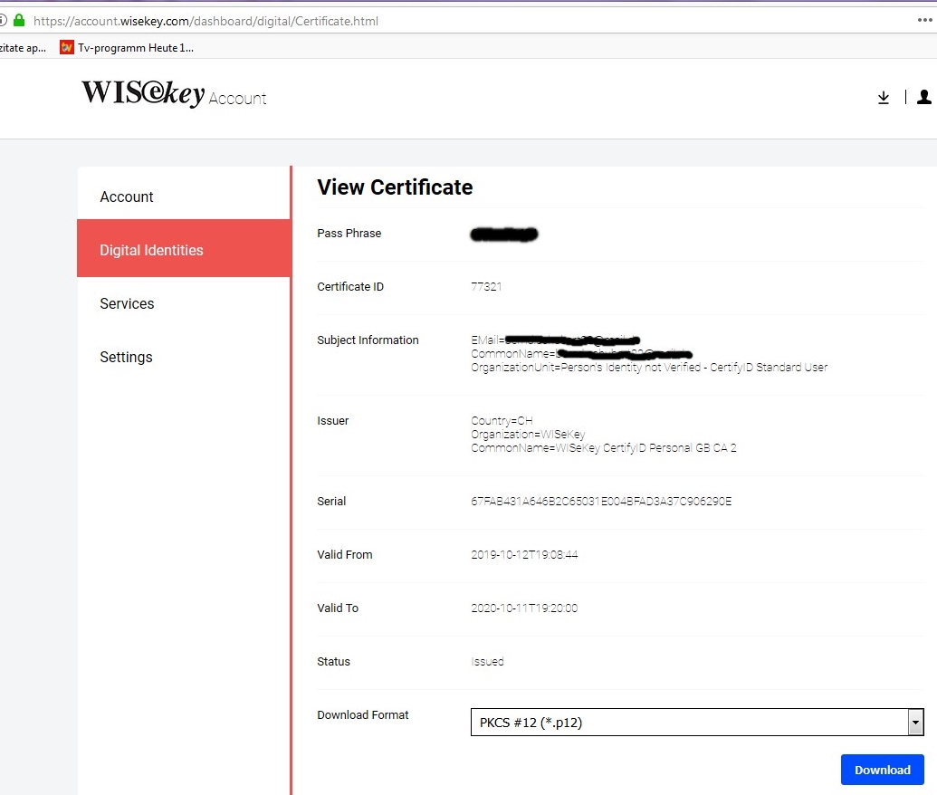
Task: Click the download icon in the header
Action: [x=884, y=98]
